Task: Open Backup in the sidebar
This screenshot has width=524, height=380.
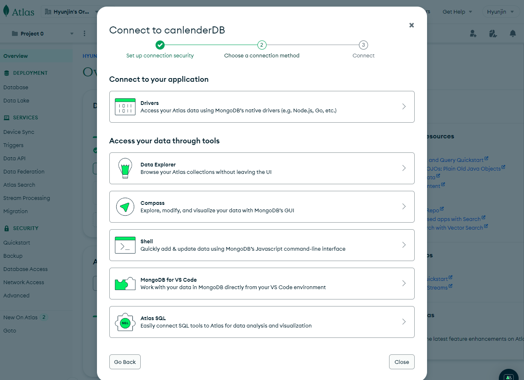Action: pos(13,256)
